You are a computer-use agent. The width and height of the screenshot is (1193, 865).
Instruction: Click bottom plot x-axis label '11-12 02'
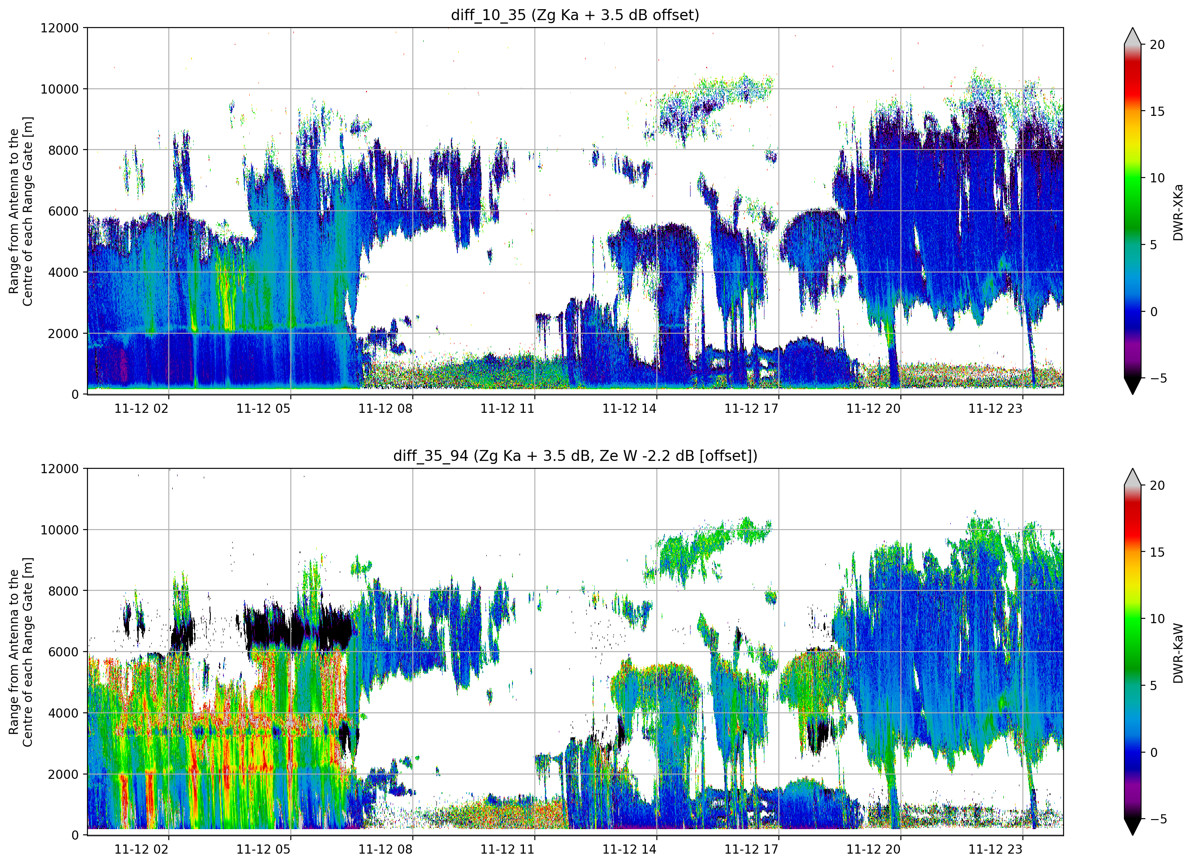coord(142,850)
